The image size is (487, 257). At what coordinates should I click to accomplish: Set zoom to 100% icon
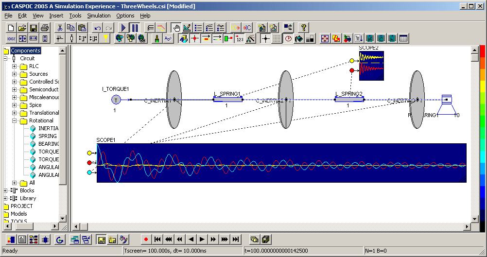tap(11, 38)
